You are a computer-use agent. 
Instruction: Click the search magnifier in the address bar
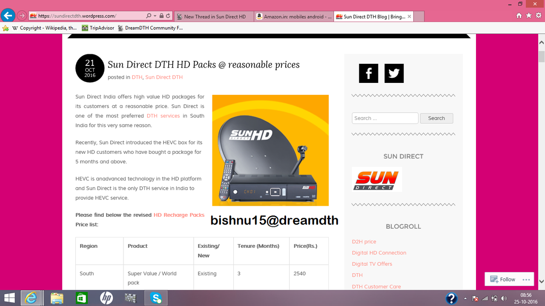point(149,16)
